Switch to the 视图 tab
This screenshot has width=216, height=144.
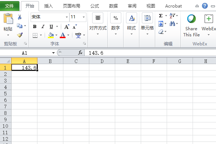click(x=151, y=6)
